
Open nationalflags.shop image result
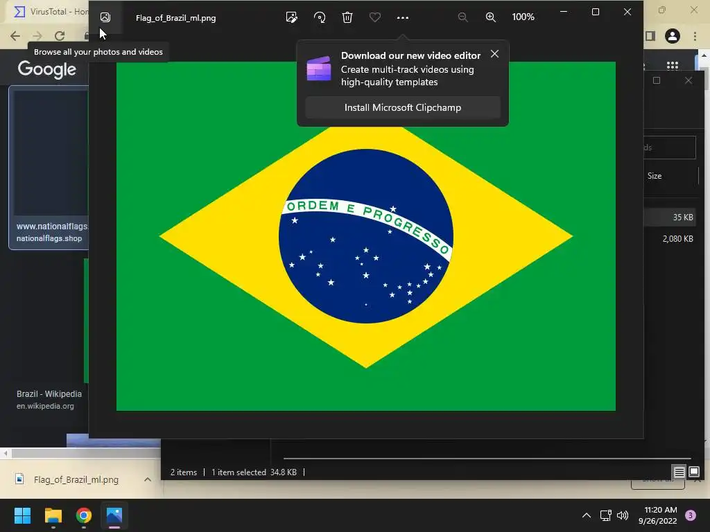click(49, 168)
